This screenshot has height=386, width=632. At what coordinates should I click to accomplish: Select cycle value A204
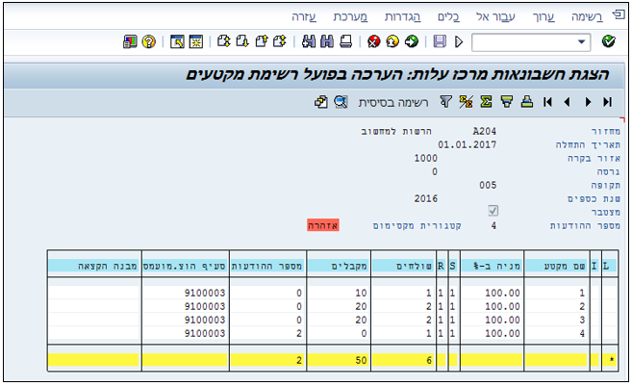point(484,131)
